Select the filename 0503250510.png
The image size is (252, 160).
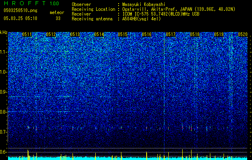point(20,10)
